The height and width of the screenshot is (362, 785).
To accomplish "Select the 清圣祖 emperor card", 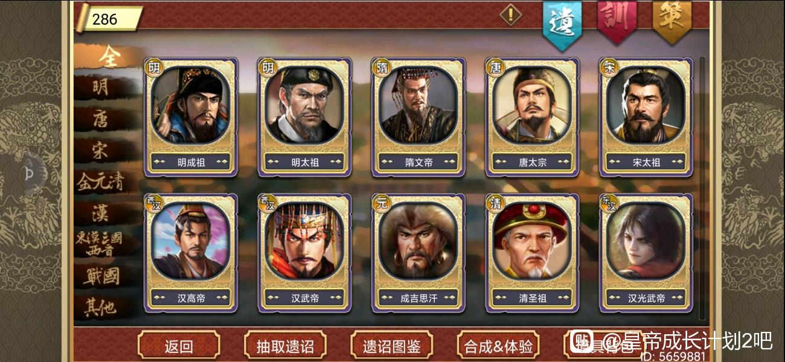I will (x=532, y=253).
